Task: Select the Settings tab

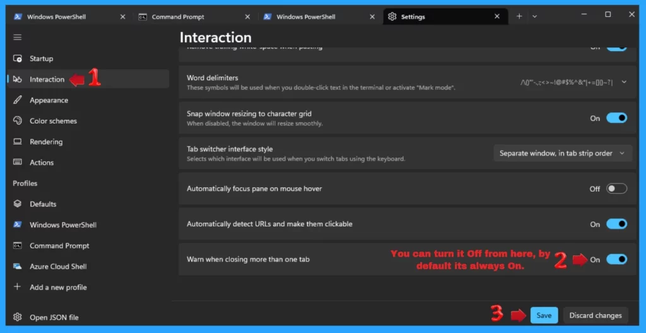Action: point(445,17)
